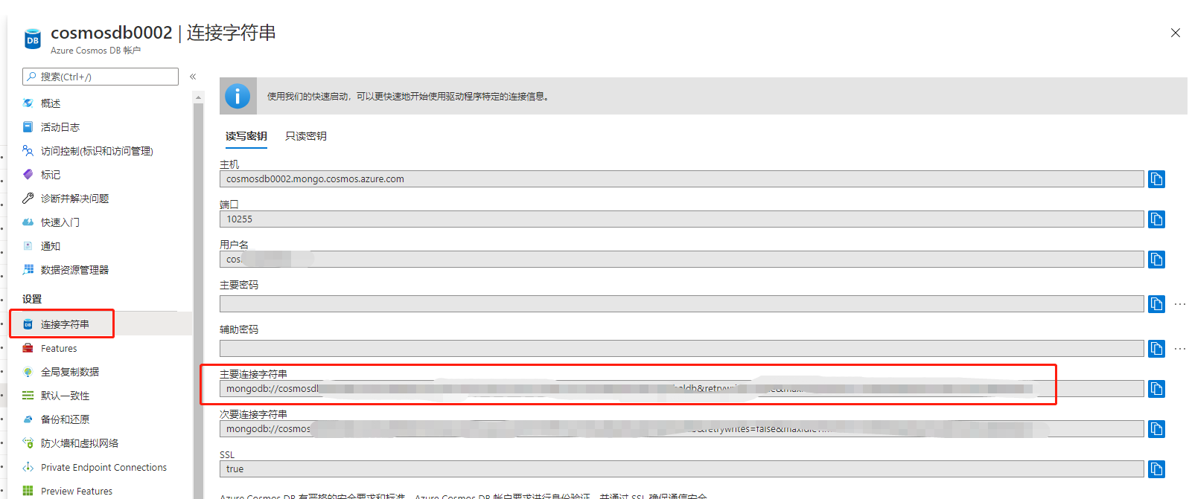The height and width of the screenshot is (499, 1189).
Task: Click the purple tag icon
Action: pos(28,175)
